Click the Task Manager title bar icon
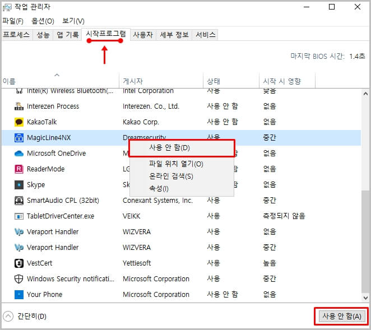The height and width of the screenshot is (330, 371). coord(7,8)
